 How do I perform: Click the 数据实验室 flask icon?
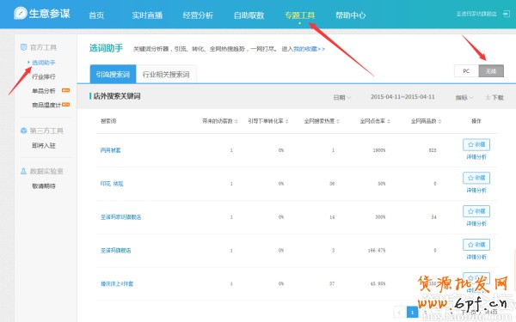tap(23, 171)
